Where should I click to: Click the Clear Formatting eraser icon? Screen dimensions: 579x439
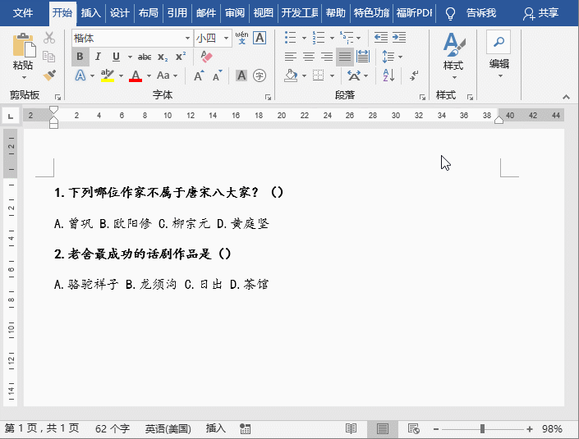(x=206, y=57)
